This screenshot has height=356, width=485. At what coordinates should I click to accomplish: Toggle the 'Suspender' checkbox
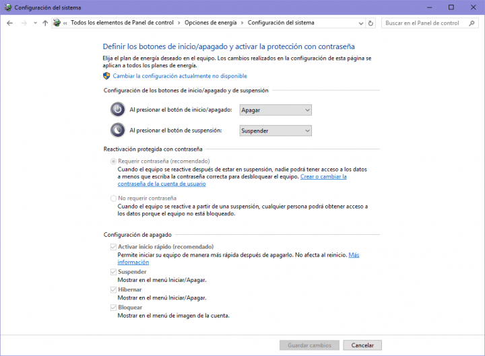pos(114,272)
